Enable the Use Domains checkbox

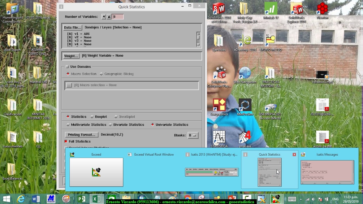point(67,67)
